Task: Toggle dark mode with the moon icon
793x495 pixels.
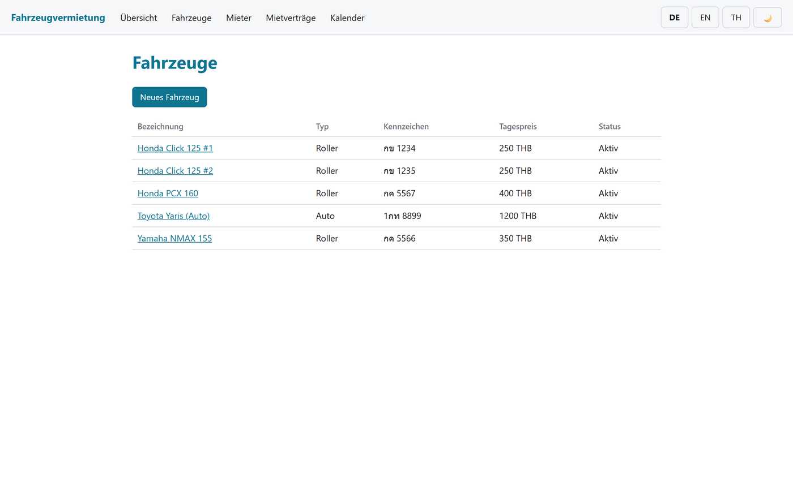Action: click(768, 18)
